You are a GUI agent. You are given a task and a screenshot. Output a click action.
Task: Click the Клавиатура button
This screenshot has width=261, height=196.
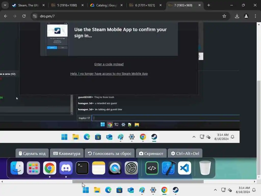[67, 153]
